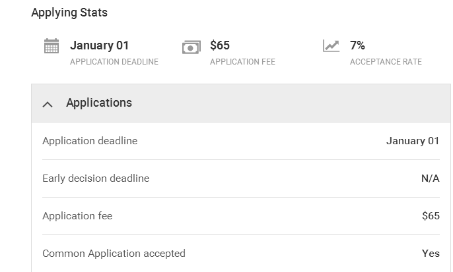Click the Applications accordion header title
The width and height of the screenshot is (453, 272).
[99, 103]
